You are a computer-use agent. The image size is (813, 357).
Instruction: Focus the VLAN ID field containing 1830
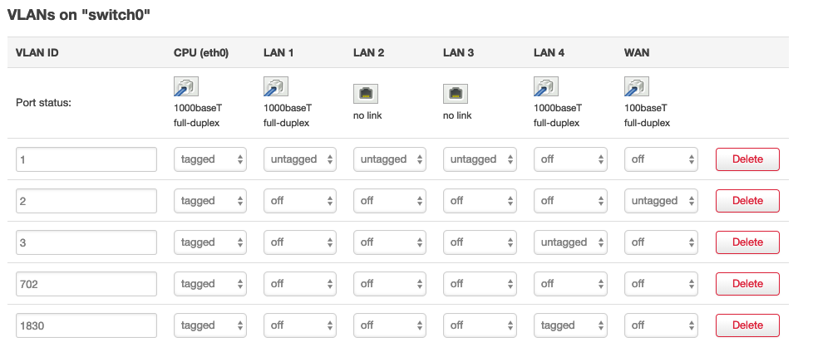click(x=86, y=325)
